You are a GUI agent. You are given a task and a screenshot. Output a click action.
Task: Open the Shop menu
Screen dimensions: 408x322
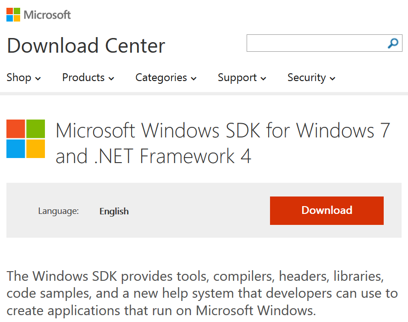(x=24, y=78)
